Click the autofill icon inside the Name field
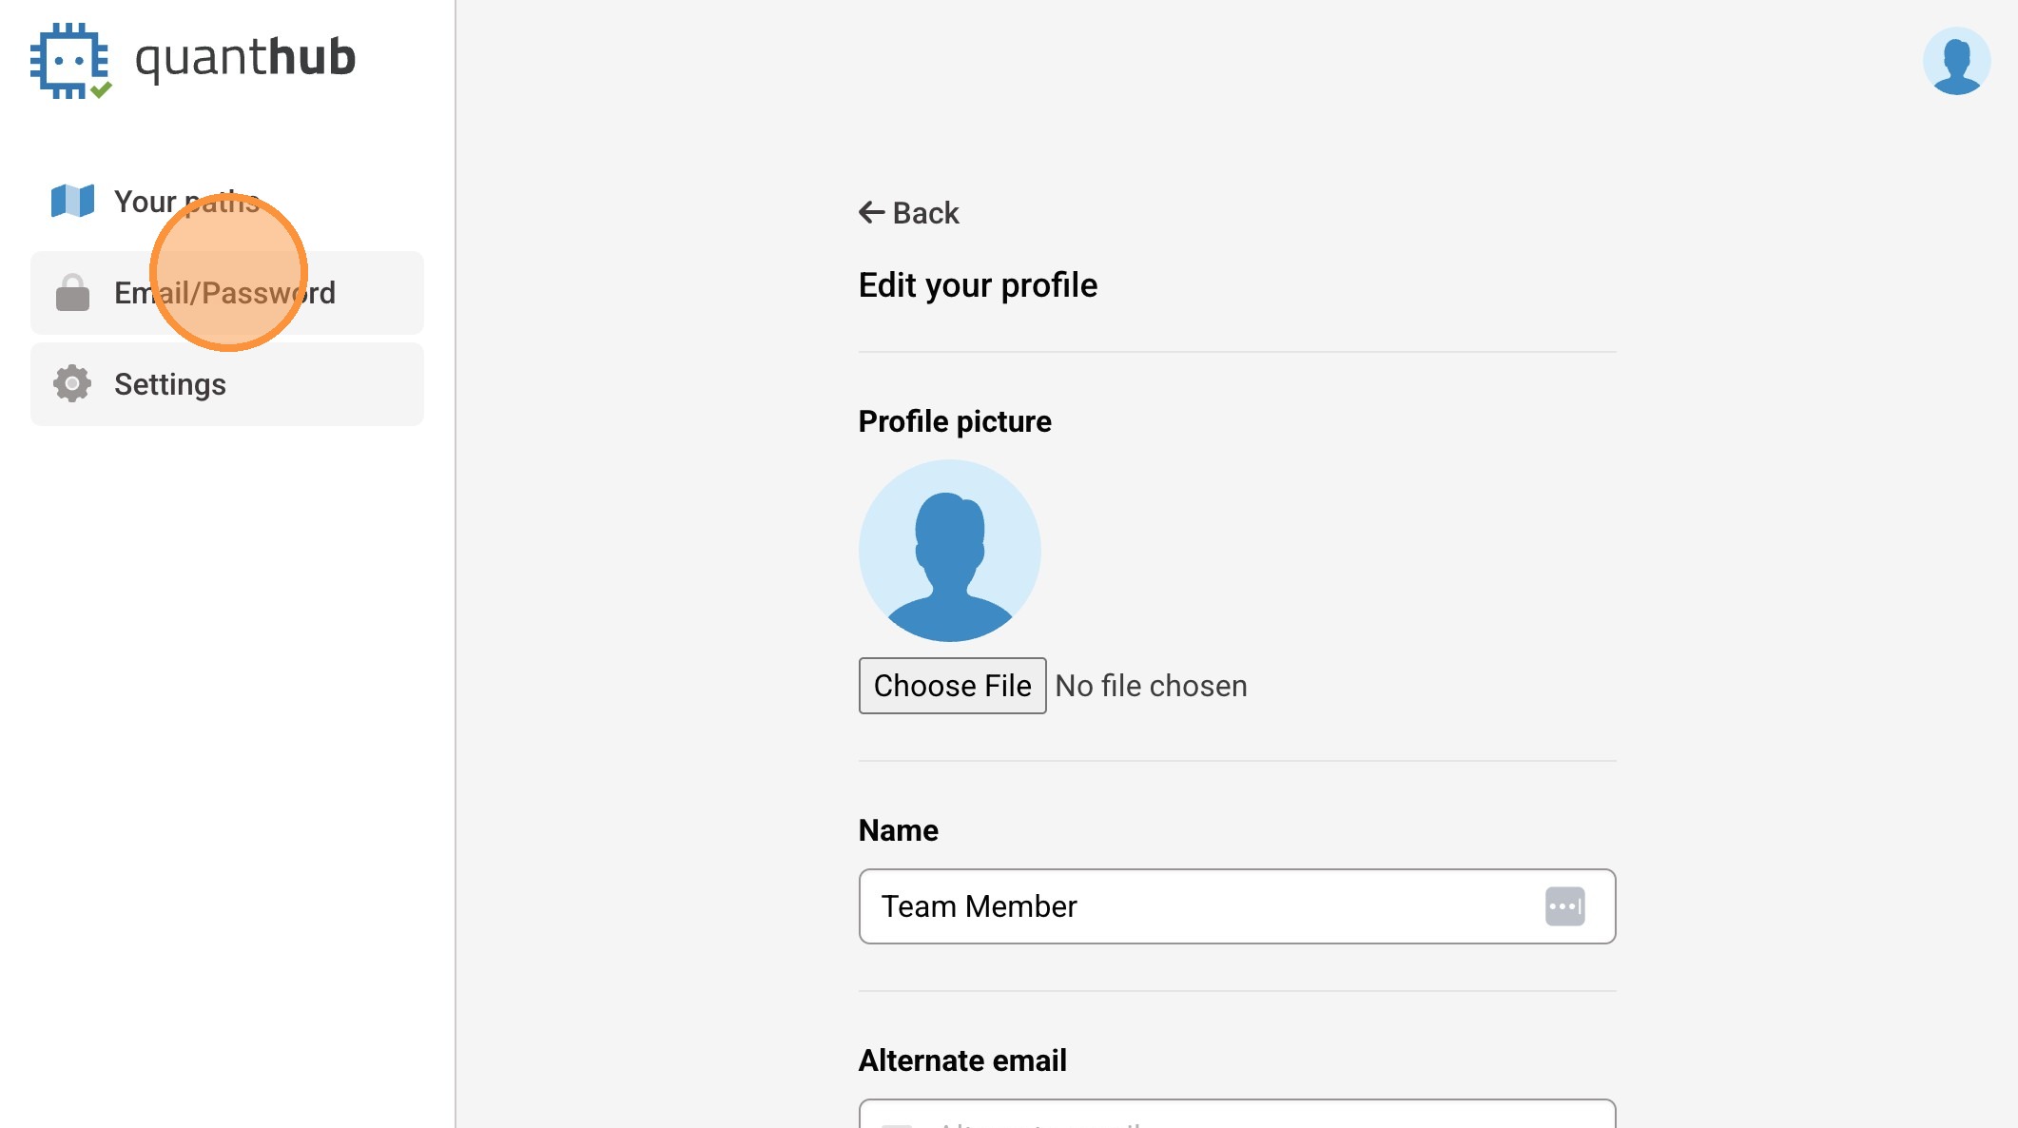This screenshot has width=2018, height=1128. pyautogui.click(x=1564, y=906)
